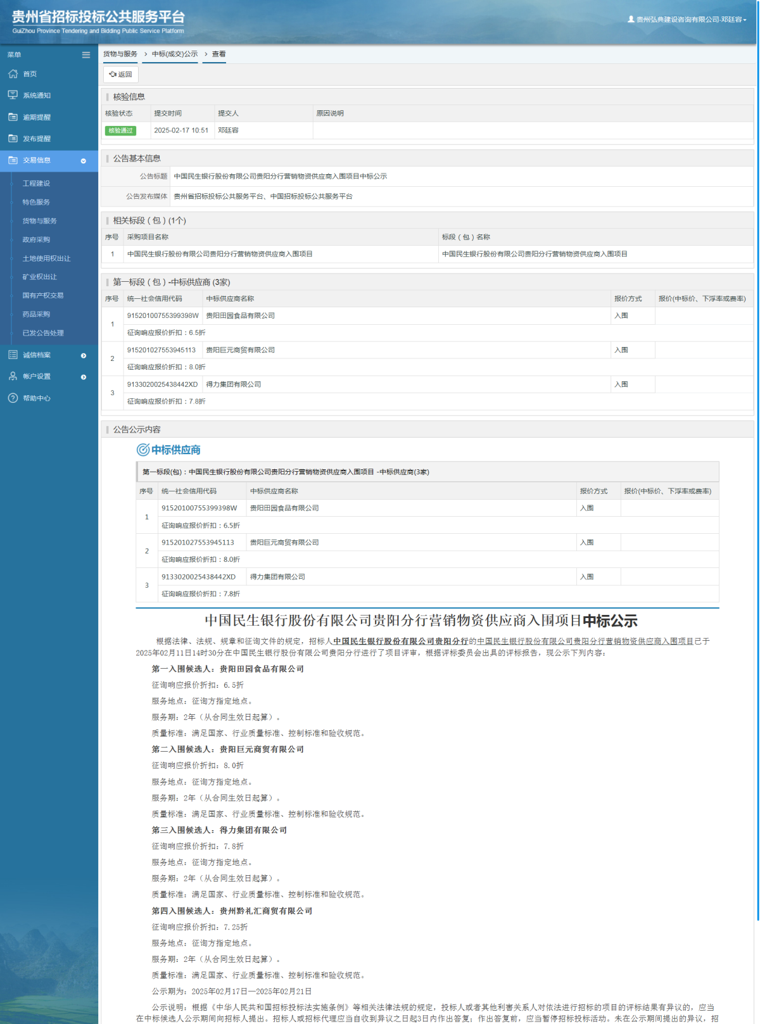Select 土地使用权出让 submenu item
Viewport: 760px width, 1024px height.
coord(46,258)
